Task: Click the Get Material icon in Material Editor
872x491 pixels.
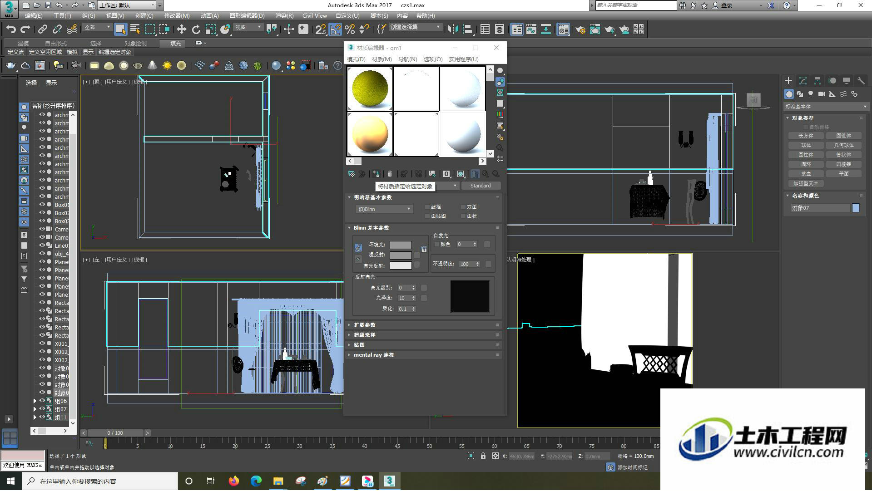Action: [x=352, y=174]
